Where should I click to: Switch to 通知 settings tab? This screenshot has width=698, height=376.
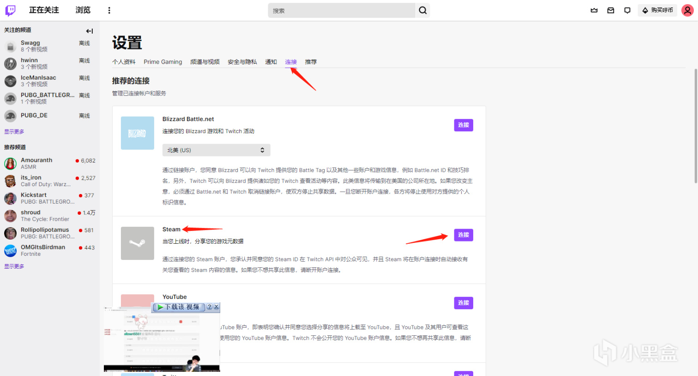pyautogui.click(x=271, y=62)
